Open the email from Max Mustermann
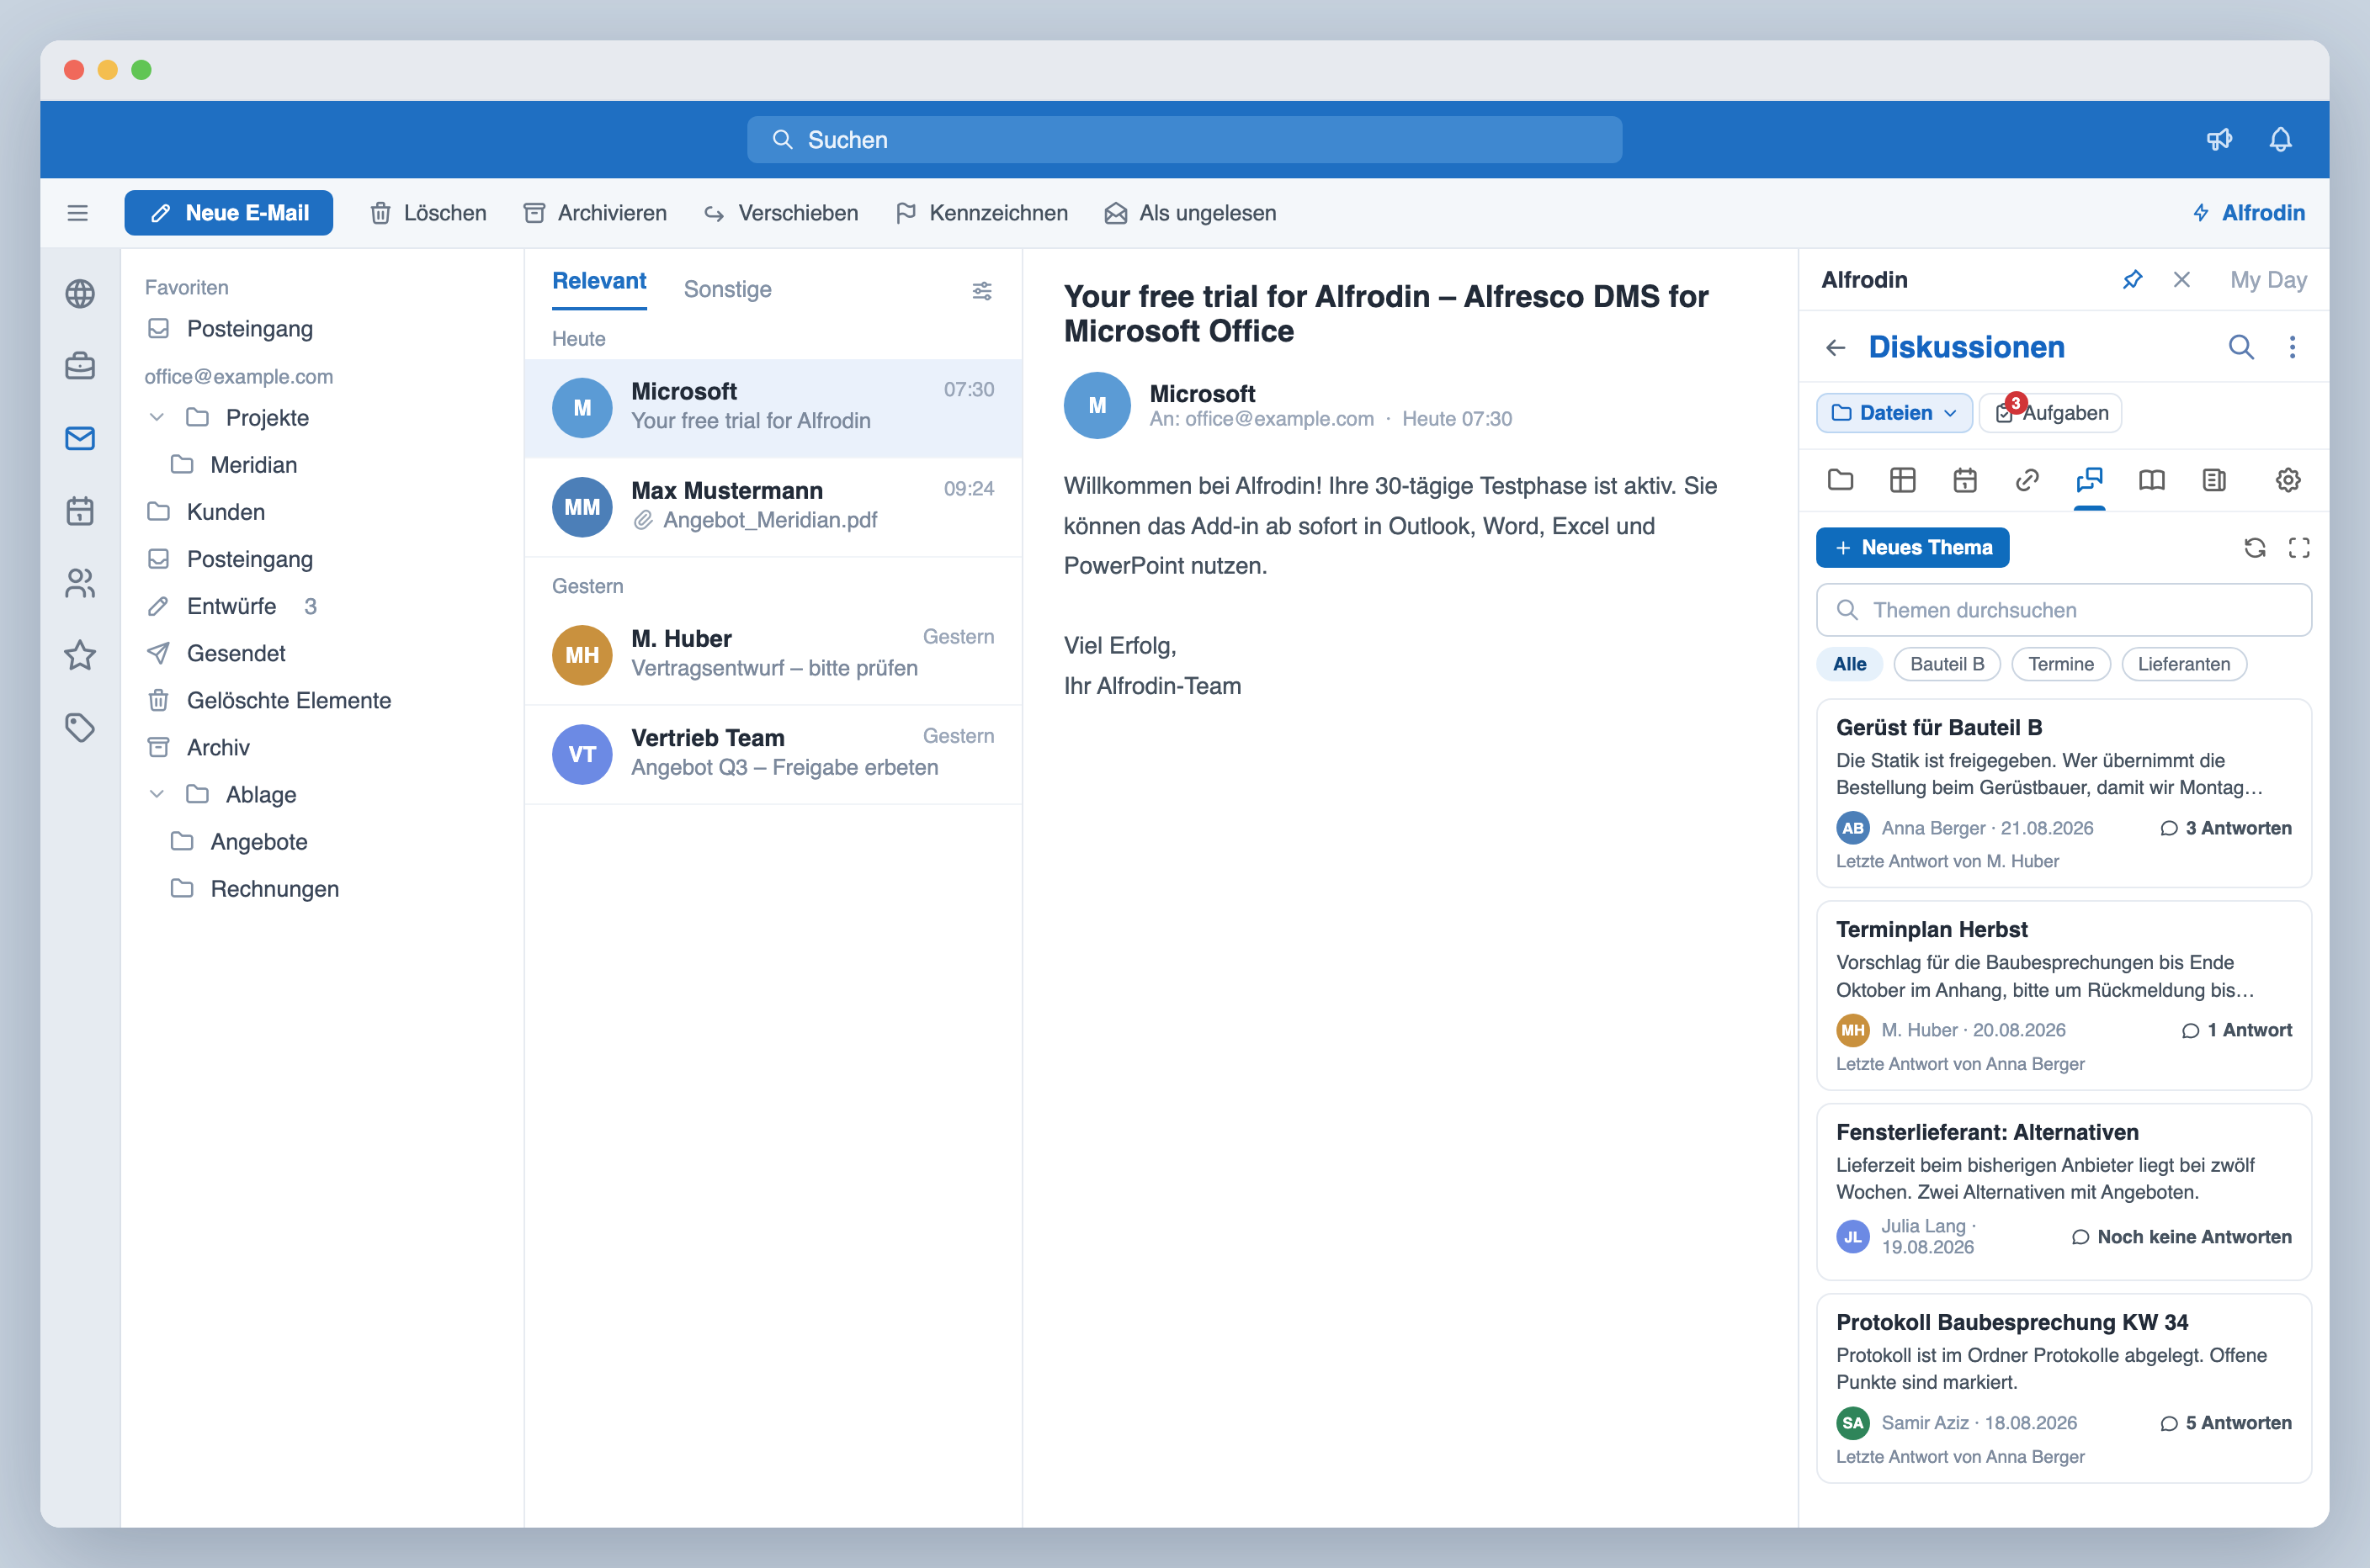 point(773,507)
